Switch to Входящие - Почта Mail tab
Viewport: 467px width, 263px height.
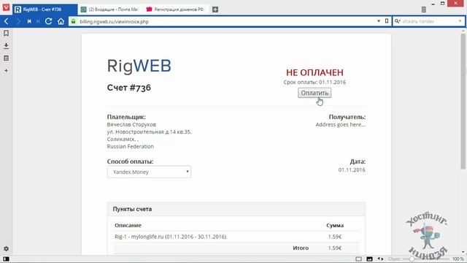[x=110, y=9]
